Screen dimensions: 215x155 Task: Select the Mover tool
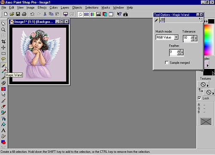point(3,47)
